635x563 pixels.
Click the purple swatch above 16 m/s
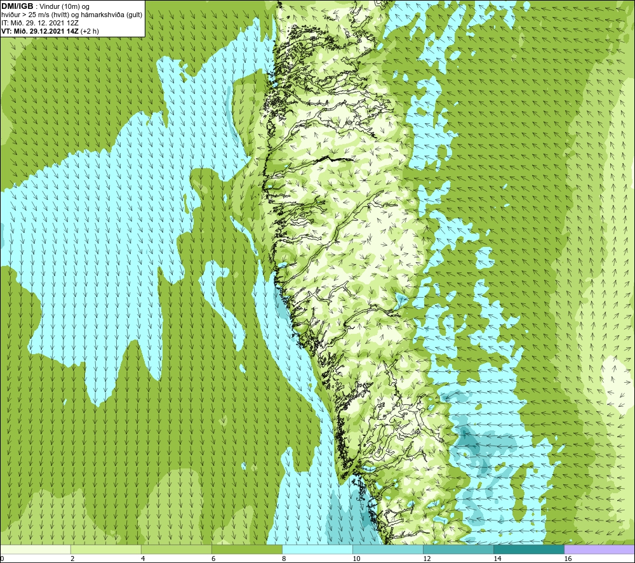pyautogui.click(x=599, y=550)
